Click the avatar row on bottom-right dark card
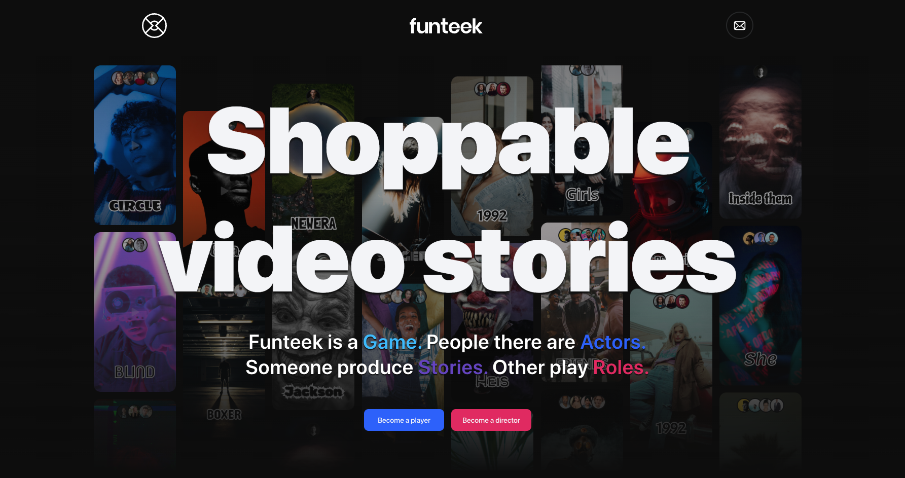Image resolution: width=905 pixels, height=478 pixels. [x=760, y=405]
